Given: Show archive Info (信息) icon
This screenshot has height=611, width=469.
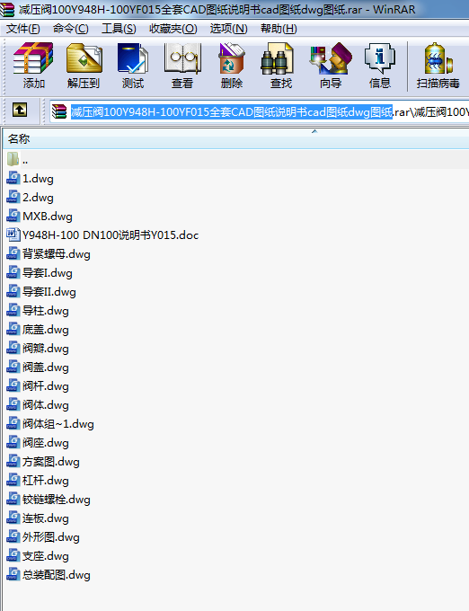Looking at the screenshot, I should 380,58.
